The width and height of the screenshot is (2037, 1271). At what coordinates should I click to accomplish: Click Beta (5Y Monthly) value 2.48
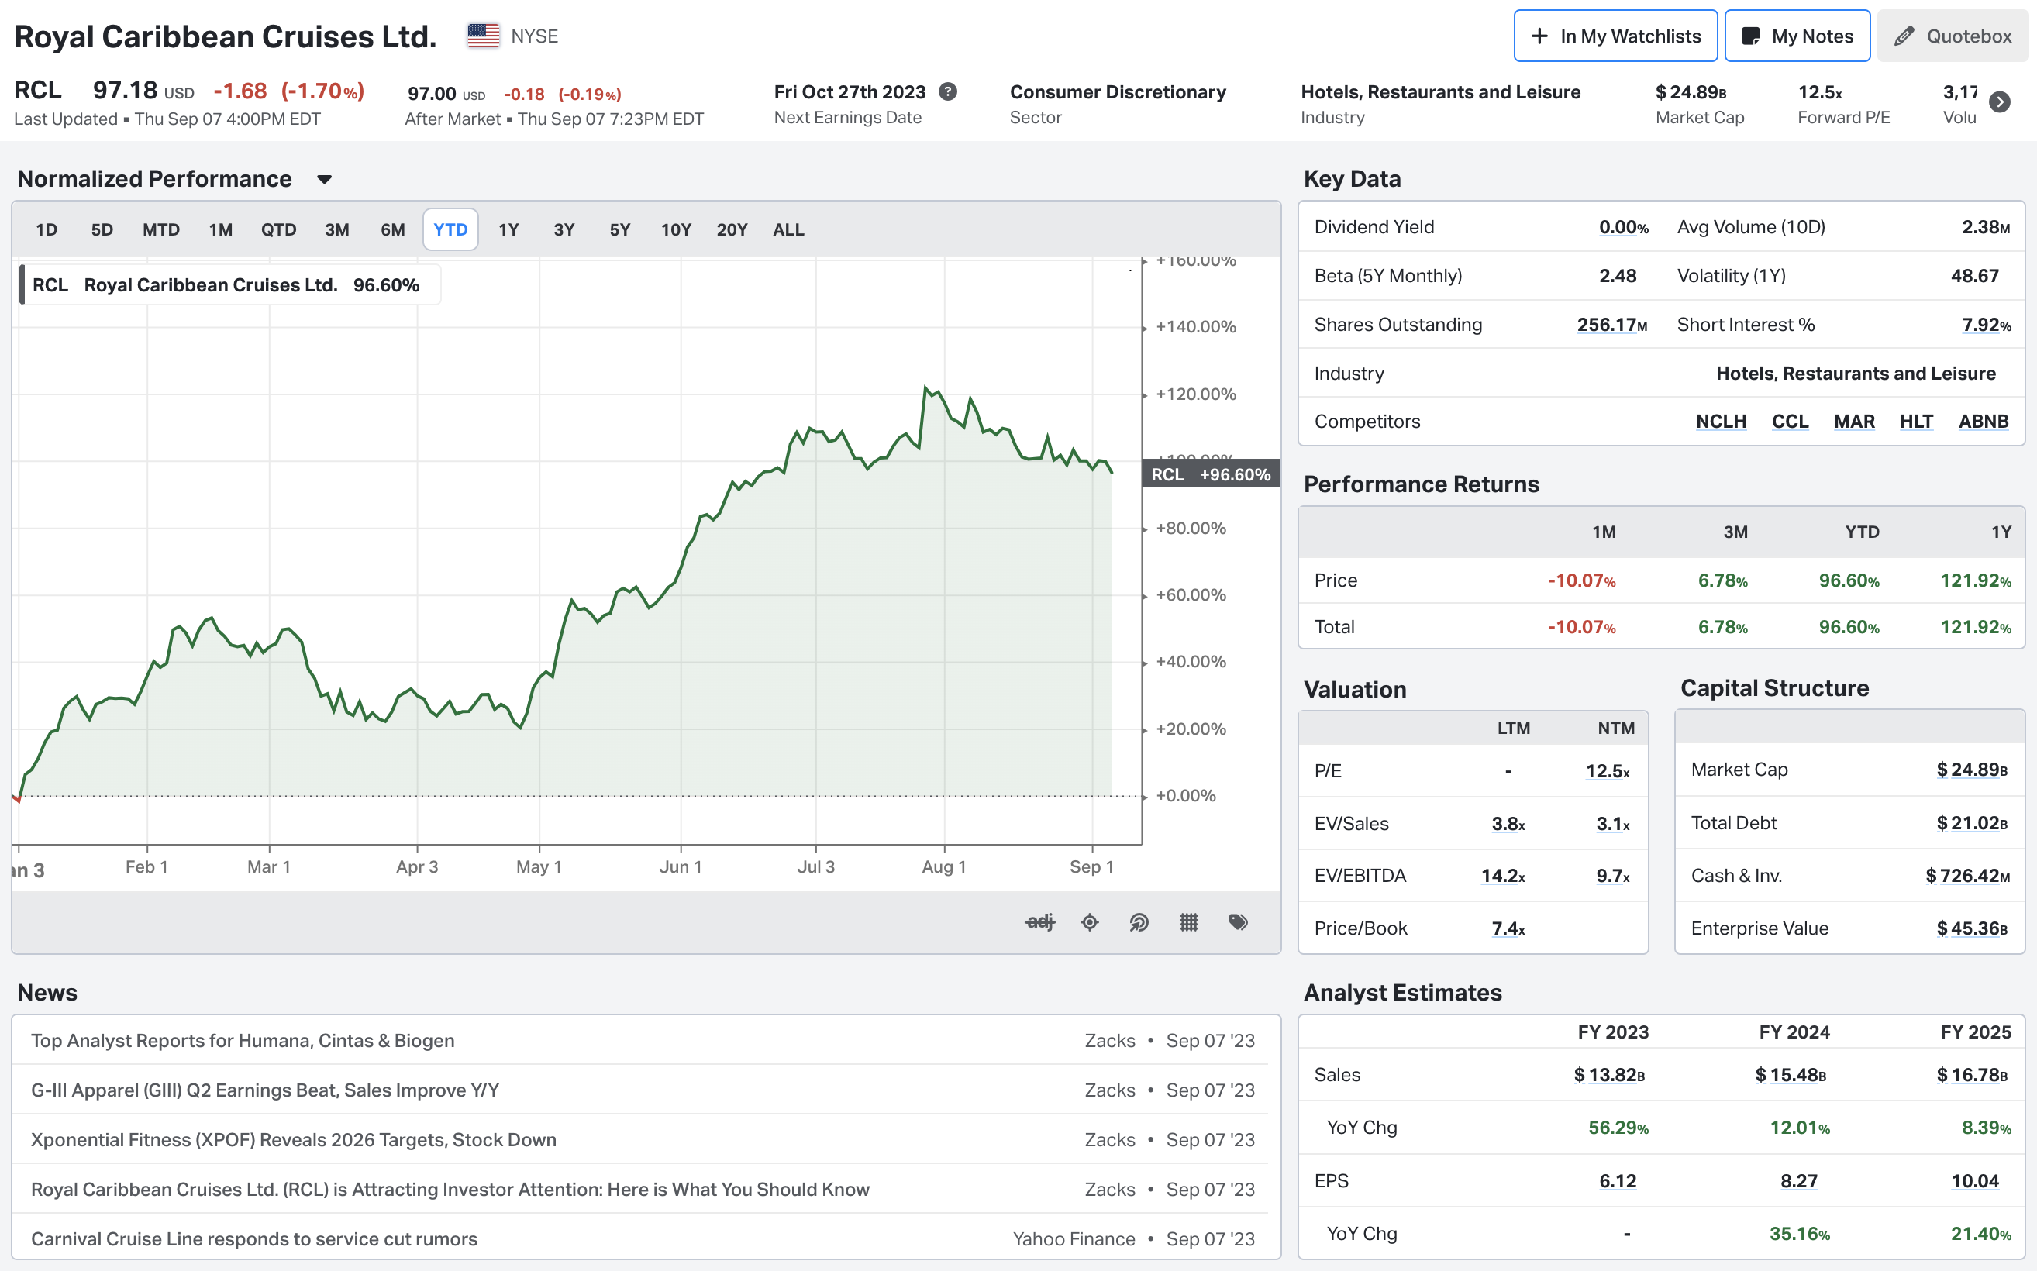1618,276
